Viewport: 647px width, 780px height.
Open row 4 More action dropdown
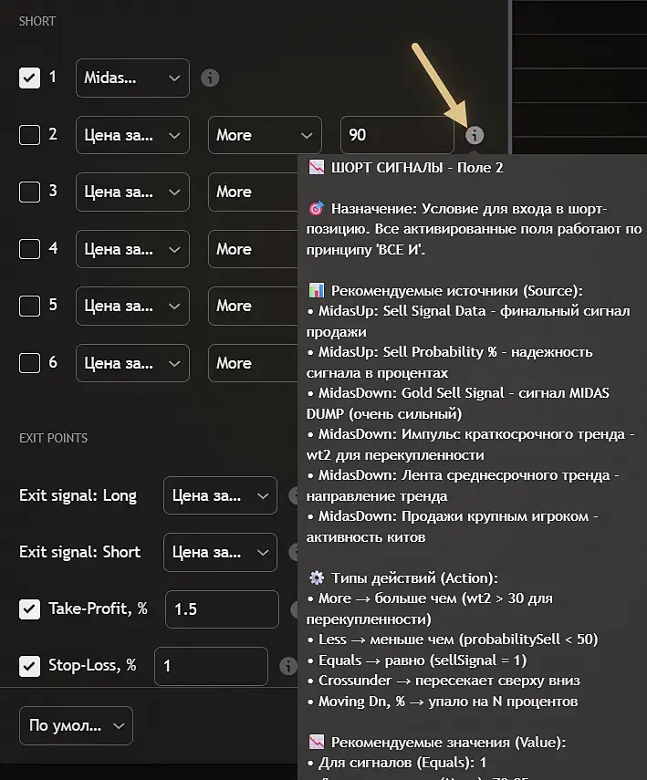[x=253, y=249]
